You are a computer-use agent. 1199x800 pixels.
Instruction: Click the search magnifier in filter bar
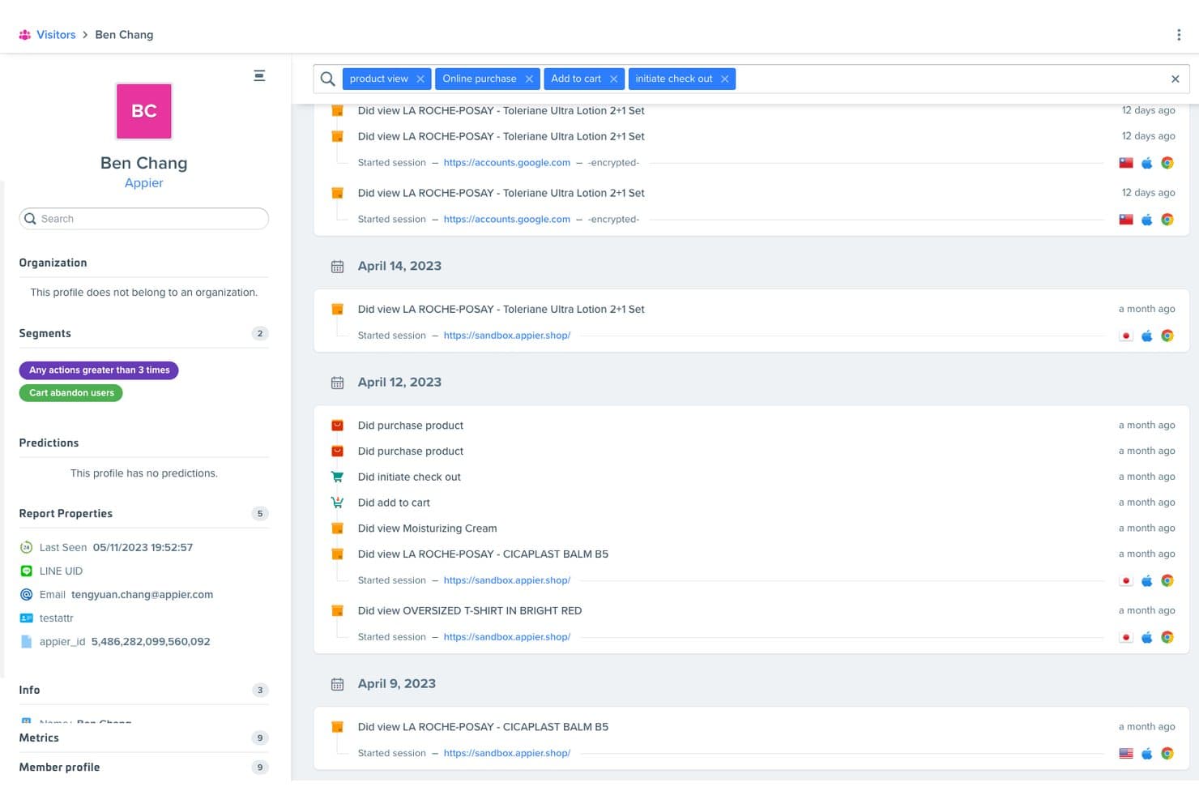[327, 79]
